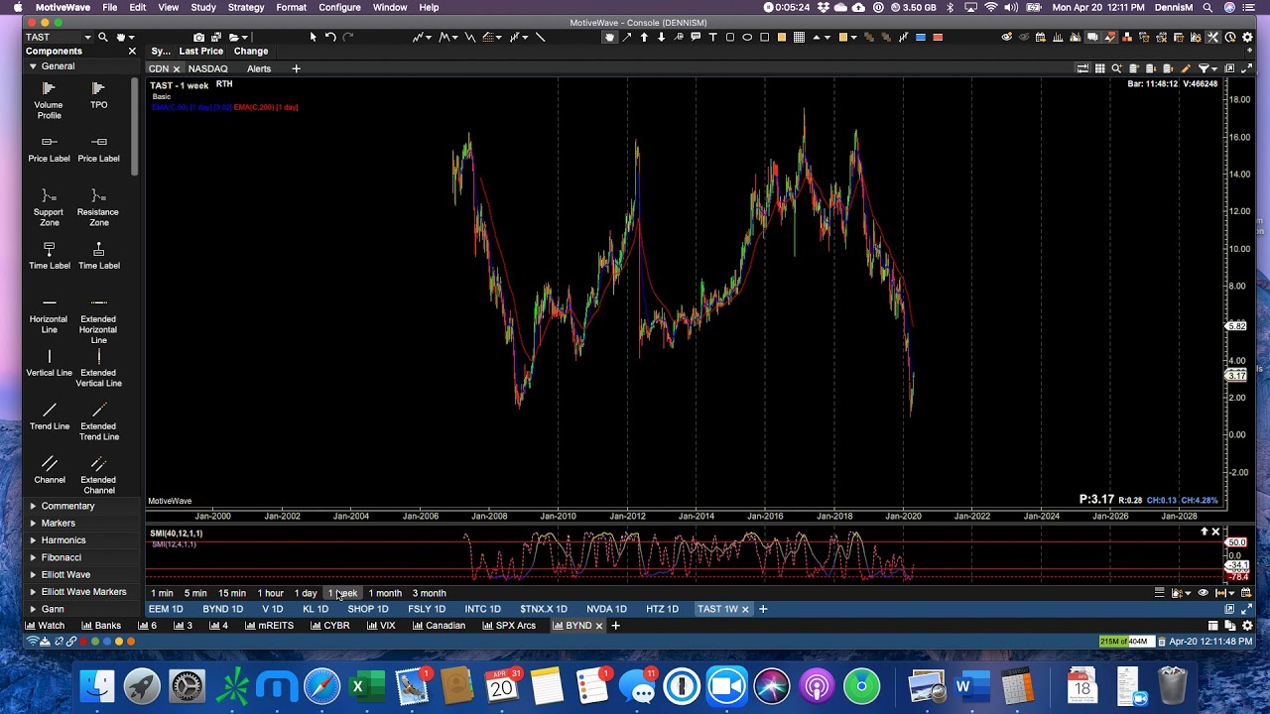1270x714 pixels.
Task: Expand the Fibonacci section
Action: [x=33, y=557]
